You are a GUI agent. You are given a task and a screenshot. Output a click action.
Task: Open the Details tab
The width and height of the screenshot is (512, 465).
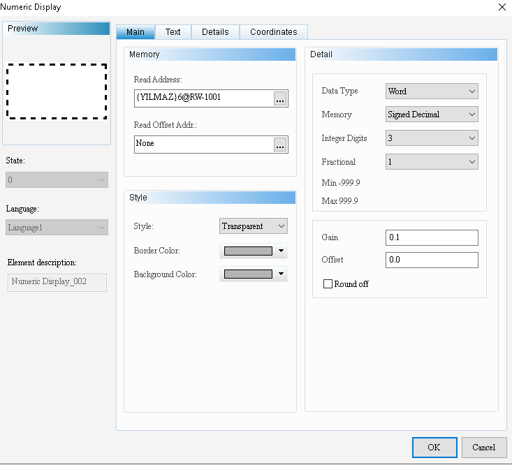(215, 32)
